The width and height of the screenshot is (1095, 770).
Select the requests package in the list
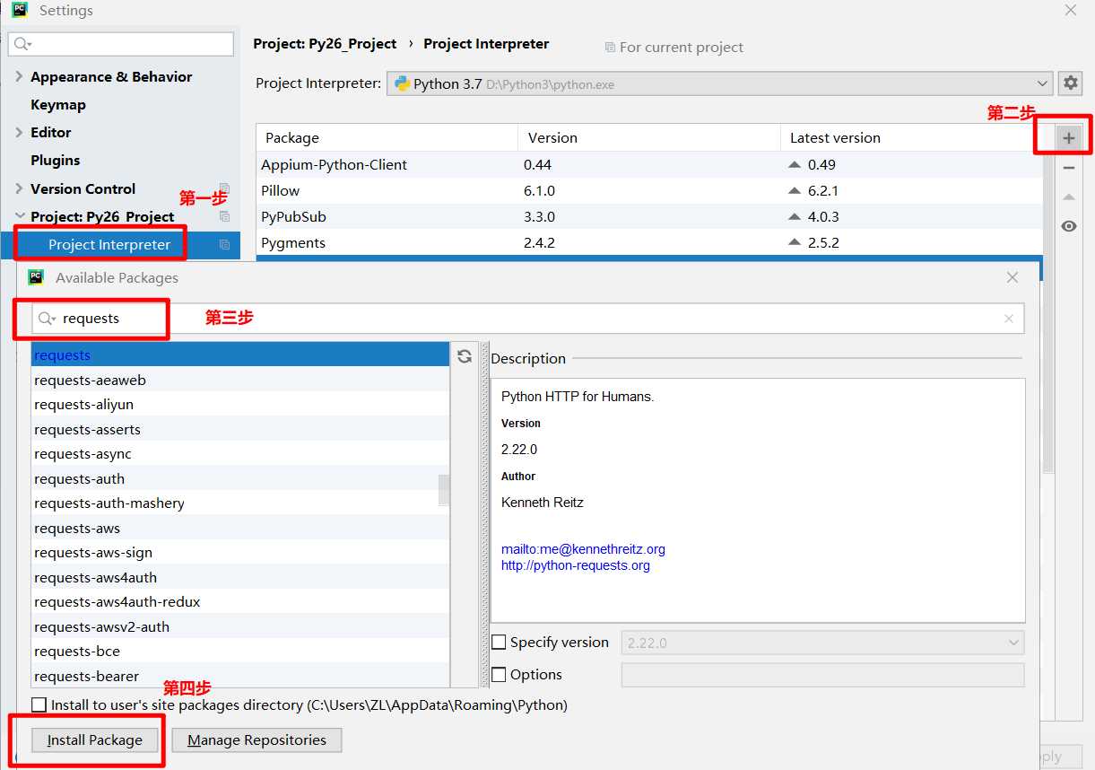coord(240,355)
